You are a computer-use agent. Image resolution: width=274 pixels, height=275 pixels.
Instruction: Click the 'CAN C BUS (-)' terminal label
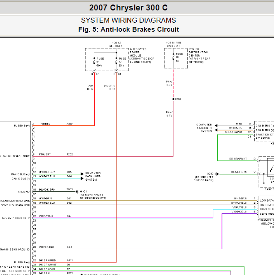[x=20, y=179]
